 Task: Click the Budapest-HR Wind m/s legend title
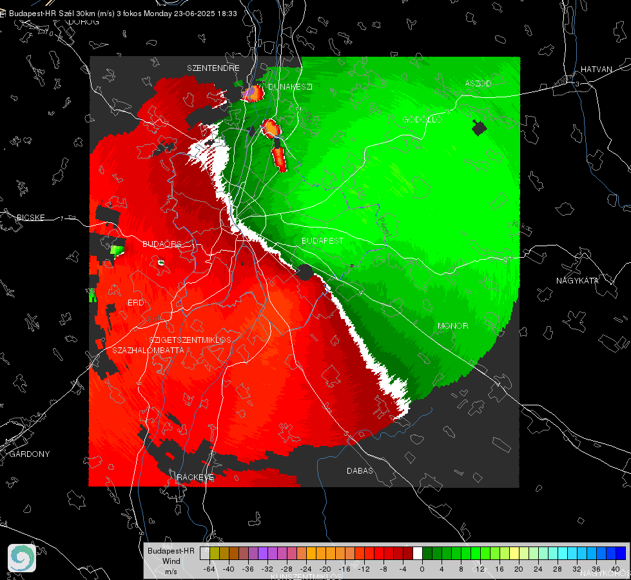171,561
